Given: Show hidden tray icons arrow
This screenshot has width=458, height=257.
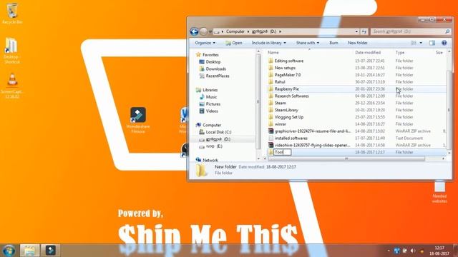Looking at the screenshot, I should 389,251.
